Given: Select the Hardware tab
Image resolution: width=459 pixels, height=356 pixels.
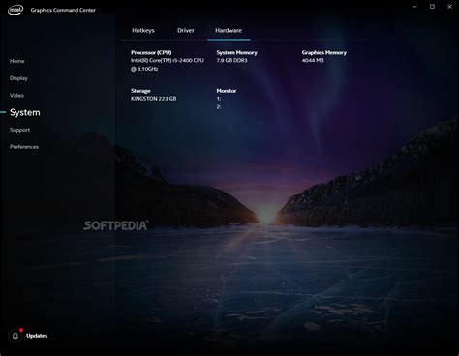Looking at the screenshot, I should click(x=229, y=30).
